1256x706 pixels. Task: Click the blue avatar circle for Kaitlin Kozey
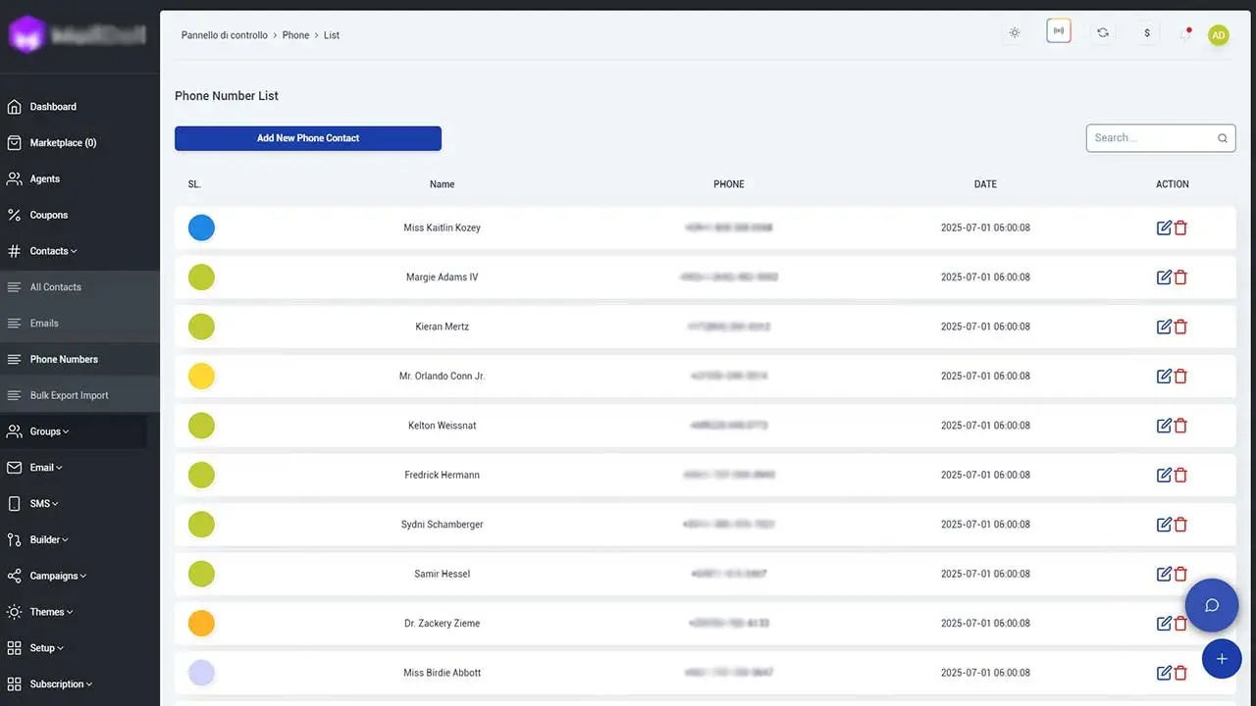coord(201,227)
